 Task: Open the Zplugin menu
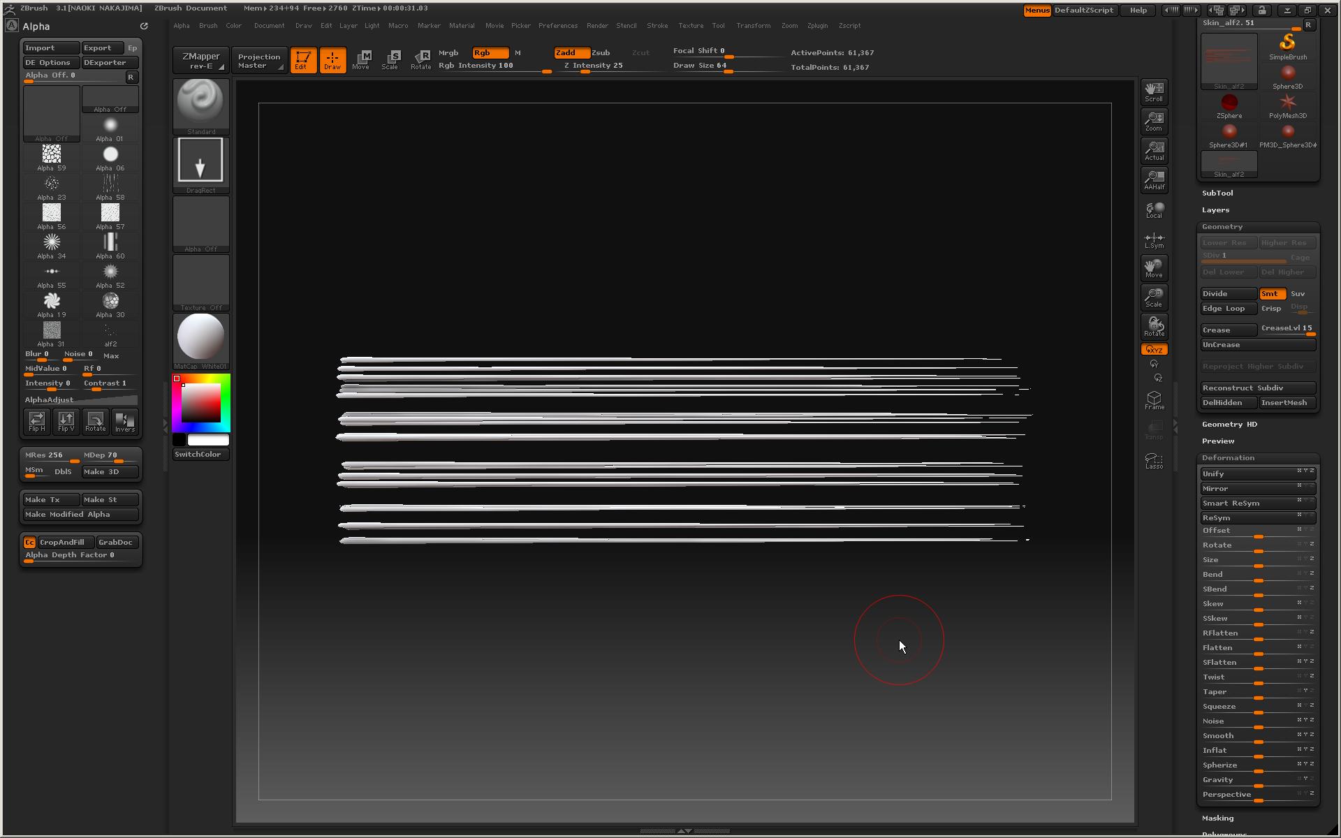coord(817,26)
